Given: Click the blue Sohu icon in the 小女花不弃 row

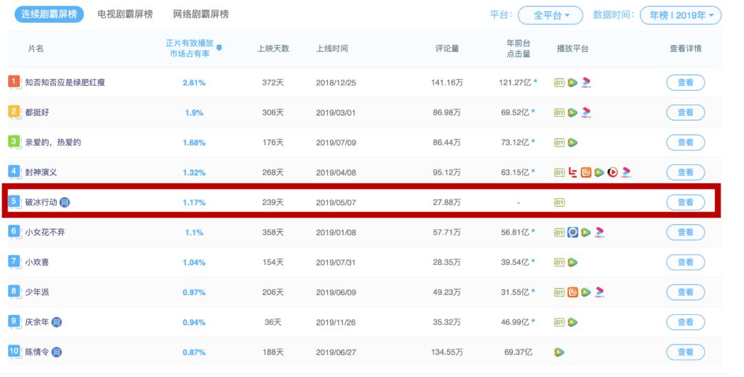Looking at the screenshot, I should pos(572,233).
